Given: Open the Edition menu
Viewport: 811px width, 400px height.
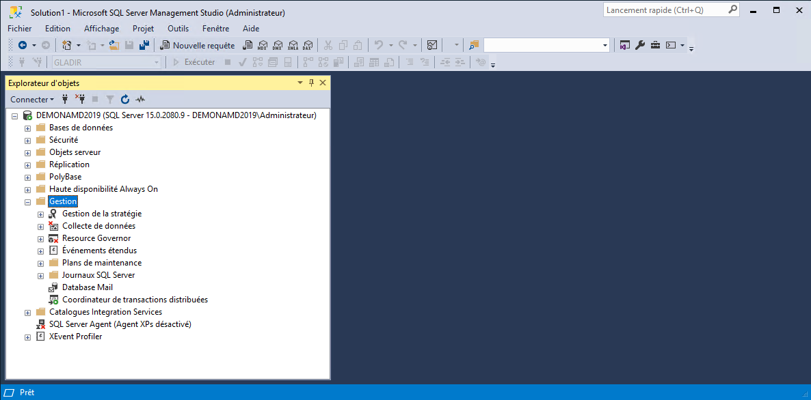Looking at the screenshot, I should pyautogui.click(x=57, y=29).
